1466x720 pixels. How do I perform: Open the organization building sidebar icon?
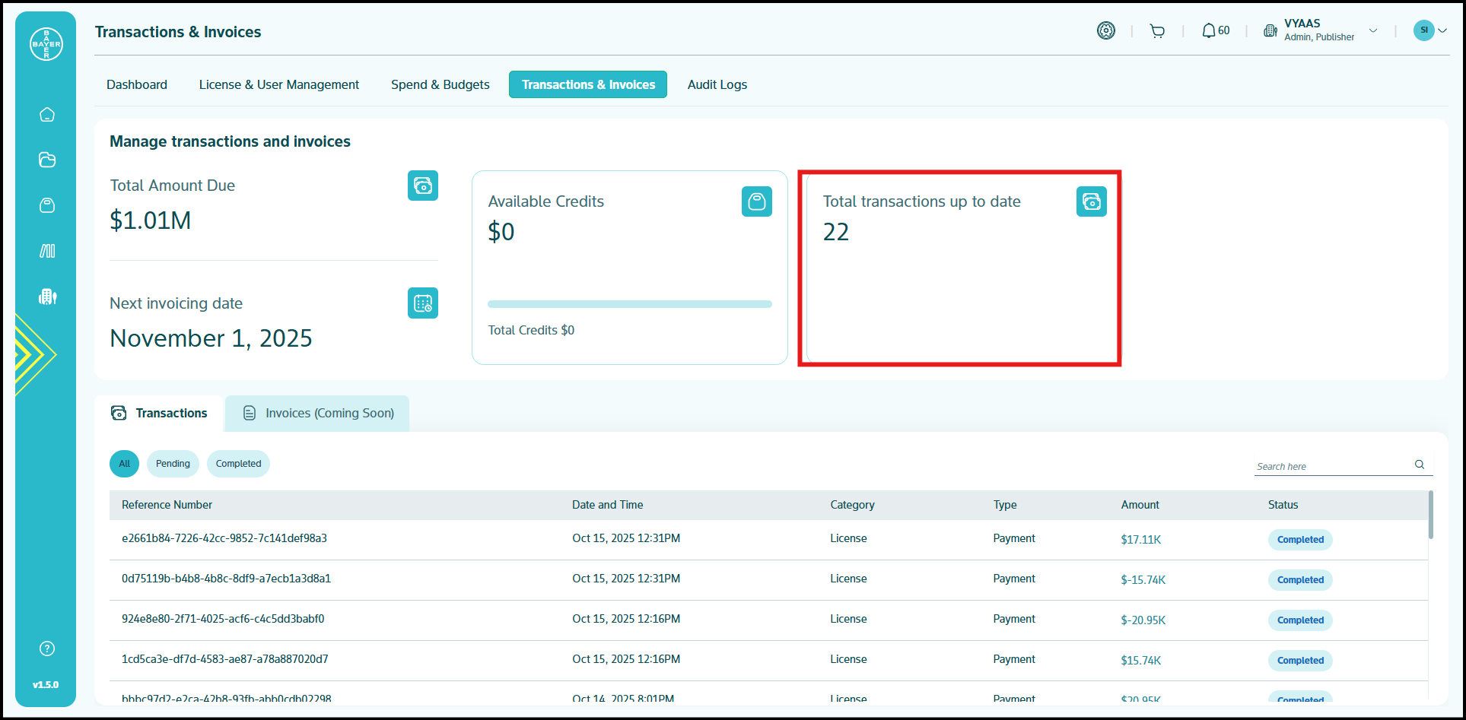[47, 297]
